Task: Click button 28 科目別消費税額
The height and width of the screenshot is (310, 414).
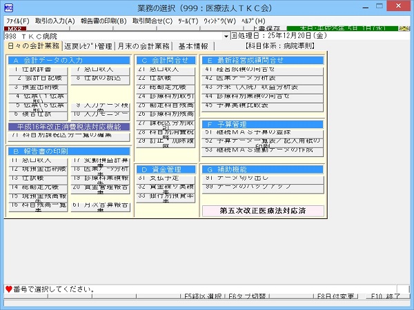Action: 166,134
